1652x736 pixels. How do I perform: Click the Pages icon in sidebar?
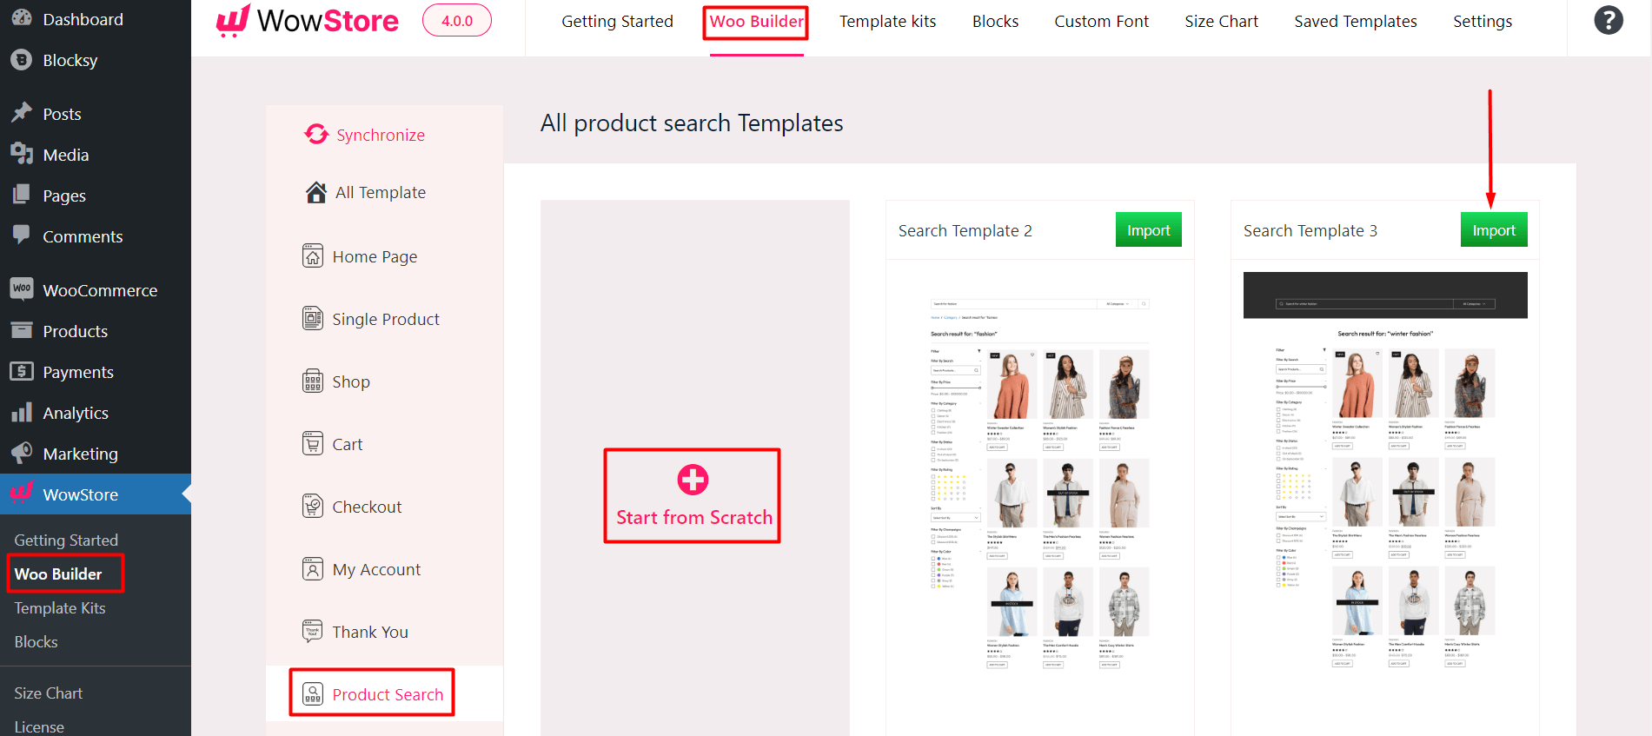22,195
